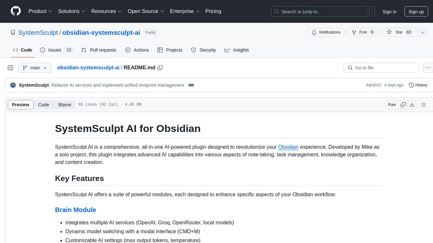Click the Sign up button
Screen dimensions: 433x243
tap(416, 11)
